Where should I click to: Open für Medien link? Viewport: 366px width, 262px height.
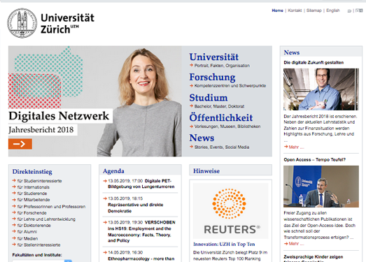click(x=27, y=238)
